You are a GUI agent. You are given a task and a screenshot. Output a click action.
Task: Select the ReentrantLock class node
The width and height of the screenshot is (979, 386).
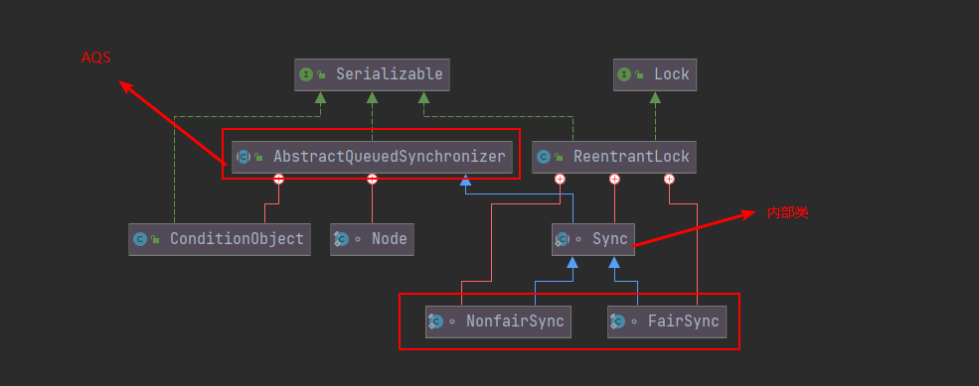614,157
